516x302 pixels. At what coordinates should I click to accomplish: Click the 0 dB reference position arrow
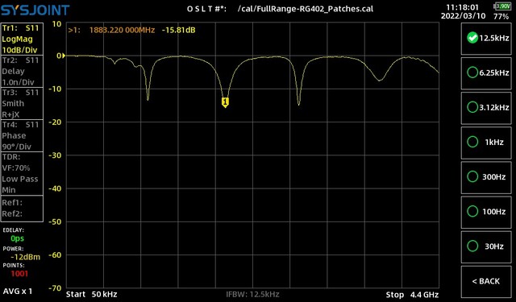pyautogui.click(x=64, y=56)
